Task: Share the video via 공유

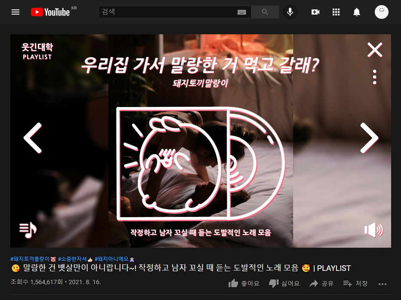Action: tap(321, 283)
